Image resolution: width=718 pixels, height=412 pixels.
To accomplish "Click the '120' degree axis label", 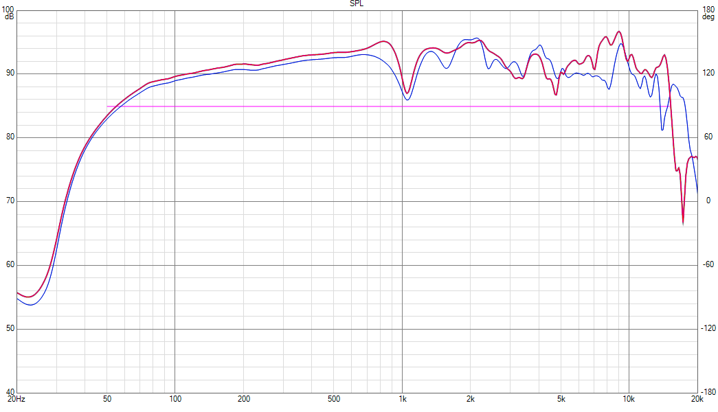I will tap(708, 73).
